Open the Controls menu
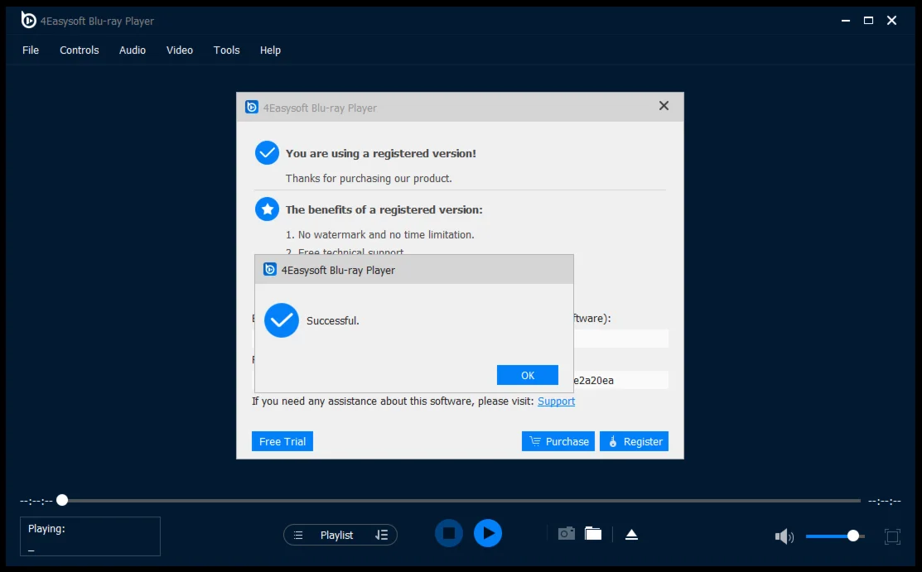The image size is (922, 572). click(80, 50)
